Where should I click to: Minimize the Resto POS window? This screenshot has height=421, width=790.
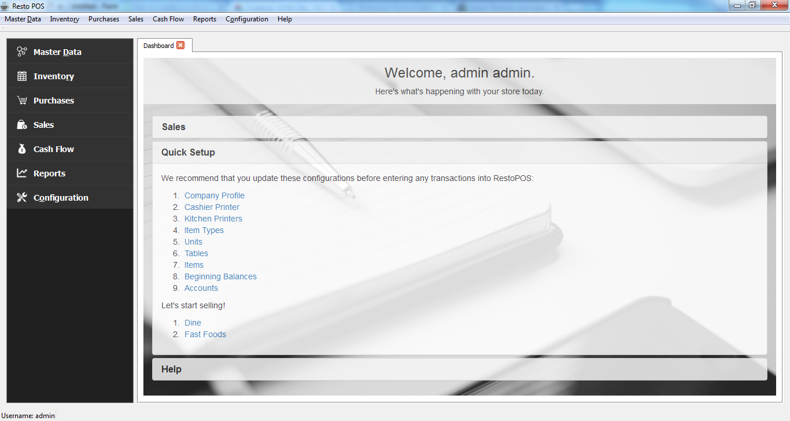tap(737, 5)
